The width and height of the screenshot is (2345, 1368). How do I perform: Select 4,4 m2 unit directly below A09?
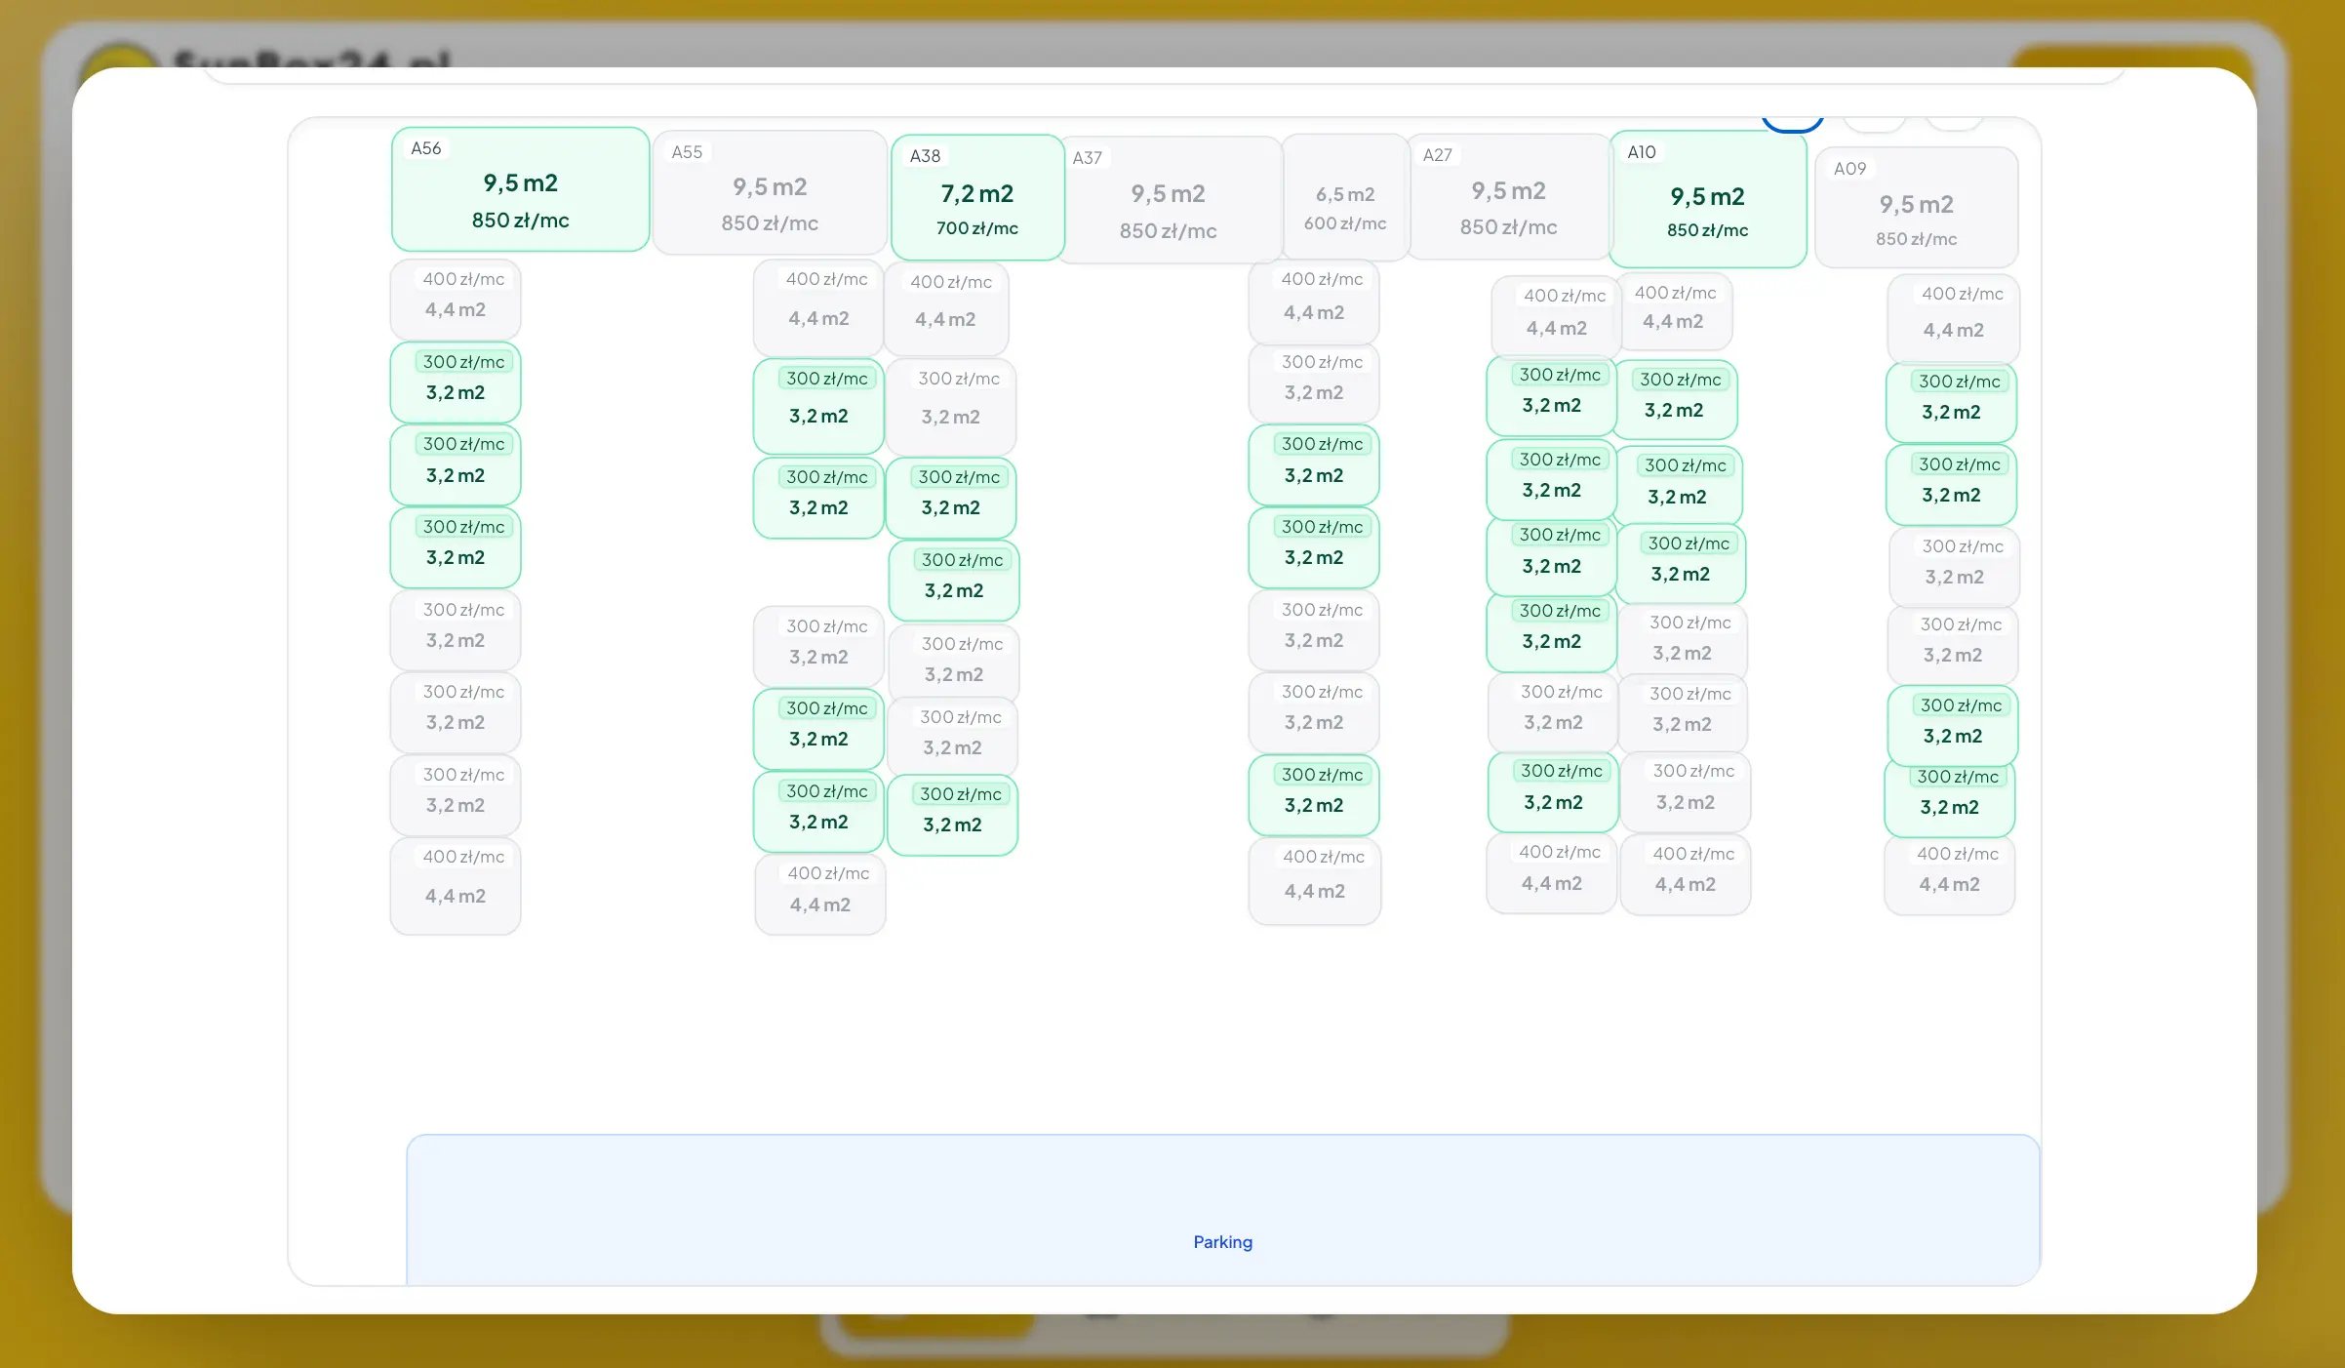coord(1952,318)
